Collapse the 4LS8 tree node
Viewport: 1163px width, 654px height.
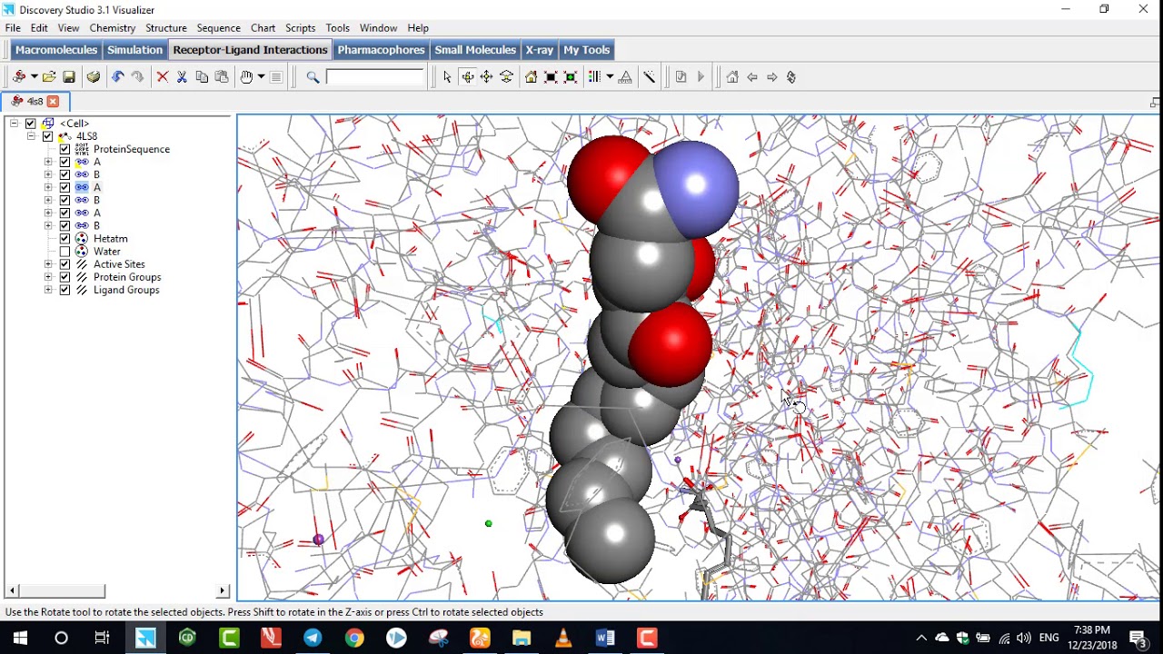[x=31, y=136]
